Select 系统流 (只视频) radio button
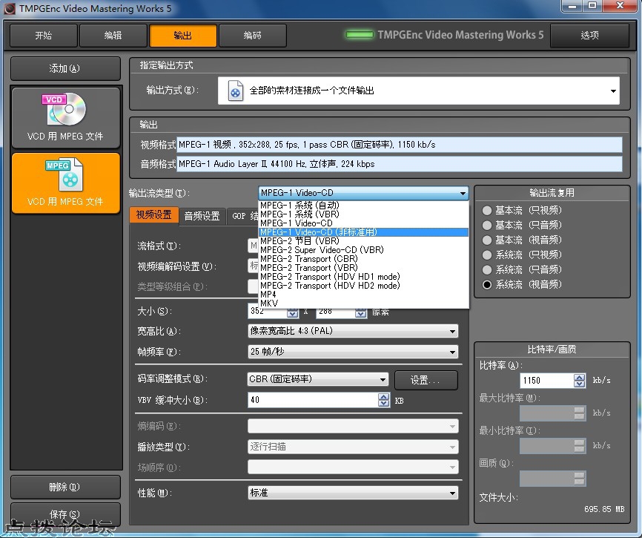Image resolution: width=642 pixels, height=538 pixels. (487, 255)
